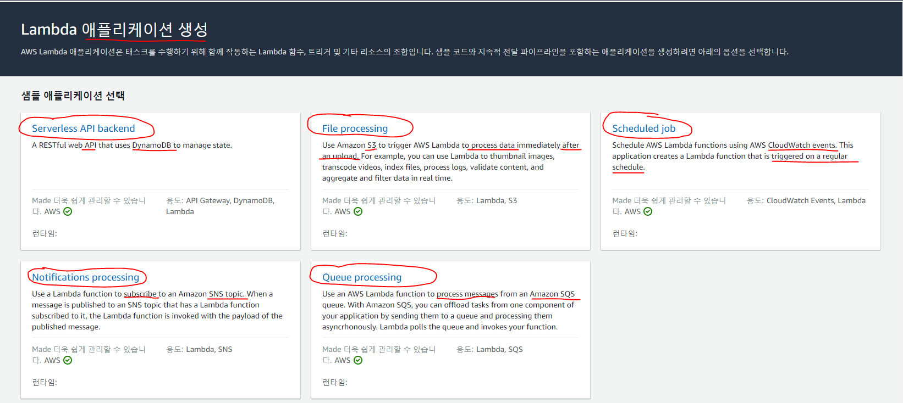Image resolution: width=903 pixels, height=403 pixels.
Task: Open the Notifications processing sample application
Action: click(x=85, y=277)
